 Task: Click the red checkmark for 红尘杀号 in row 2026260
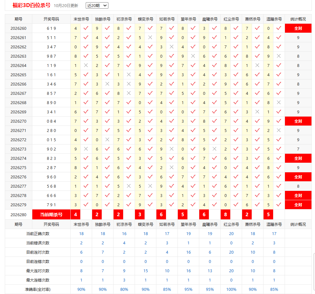(x=236, y=28)
